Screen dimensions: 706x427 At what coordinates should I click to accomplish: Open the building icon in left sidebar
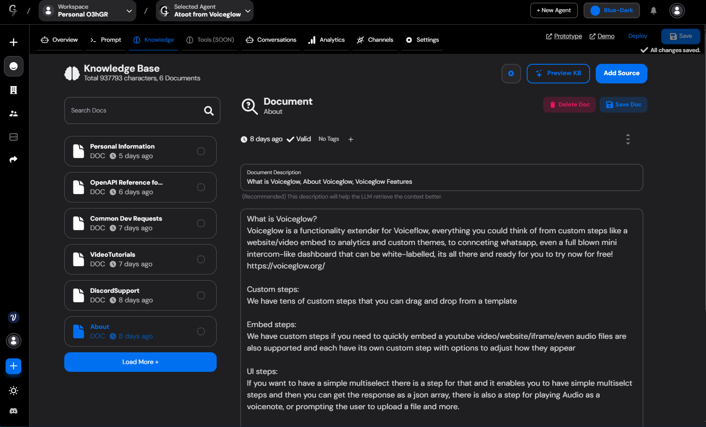pos(13,90)
